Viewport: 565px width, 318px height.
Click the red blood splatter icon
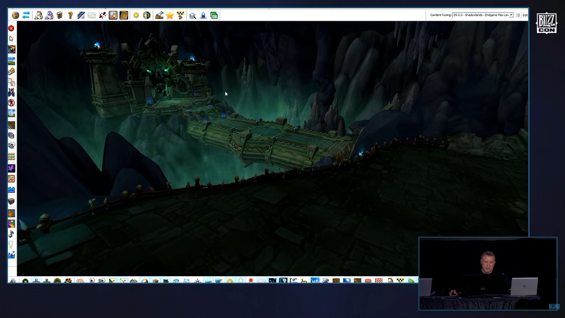[x=102, y=15]
